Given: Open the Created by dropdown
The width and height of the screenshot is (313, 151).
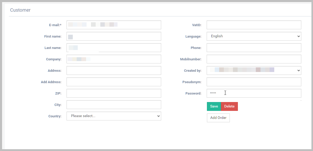Looking at the screenshot, I should [x=254, y=70].
